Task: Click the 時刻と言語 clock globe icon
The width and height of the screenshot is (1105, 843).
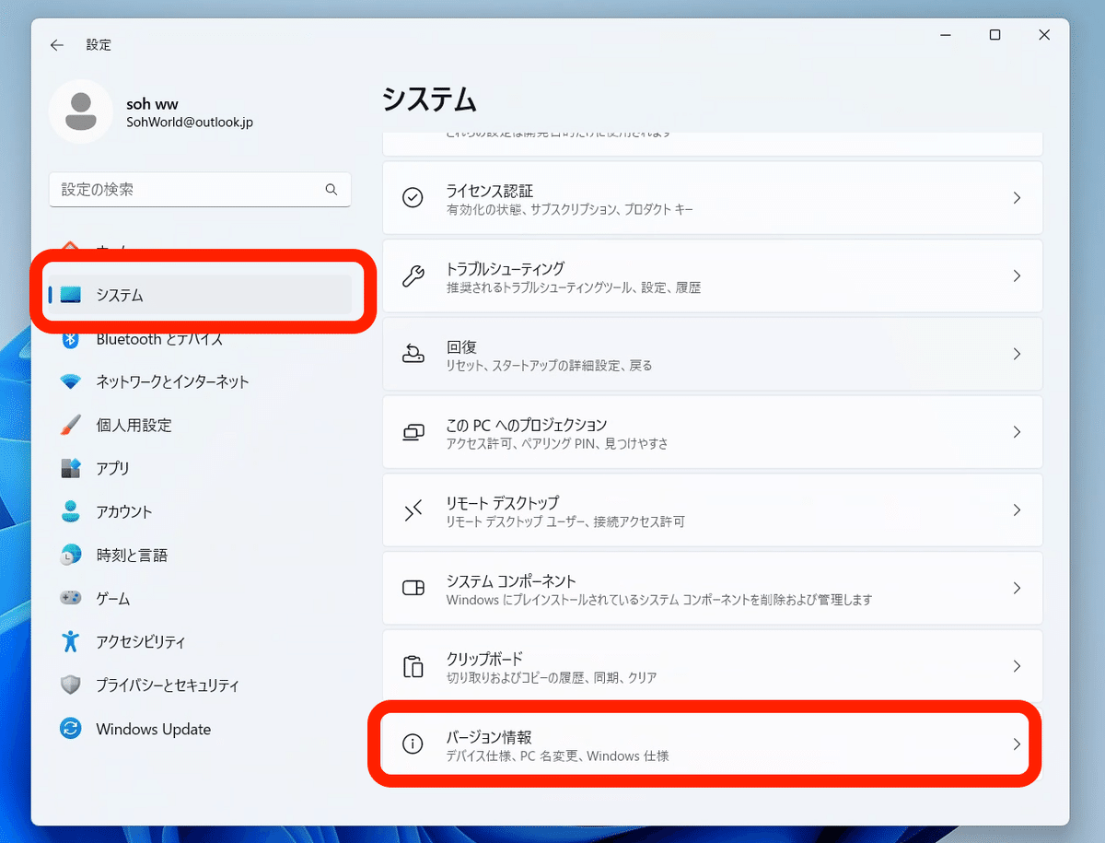Action: 71,556
